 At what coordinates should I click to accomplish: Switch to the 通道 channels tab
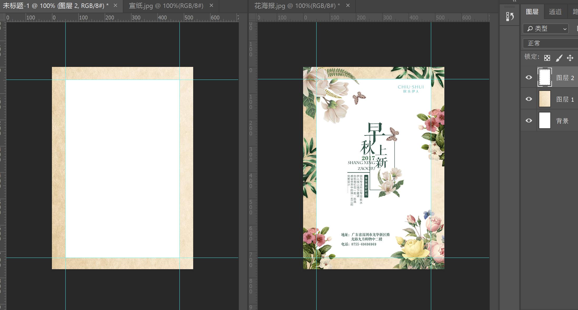coord(555,12)
